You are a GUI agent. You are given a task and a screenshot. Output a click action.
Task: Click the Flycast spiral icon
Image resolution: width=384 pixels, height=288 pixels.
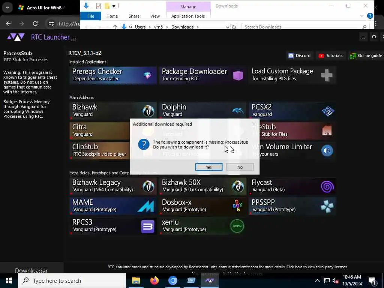tap(327, 187)
